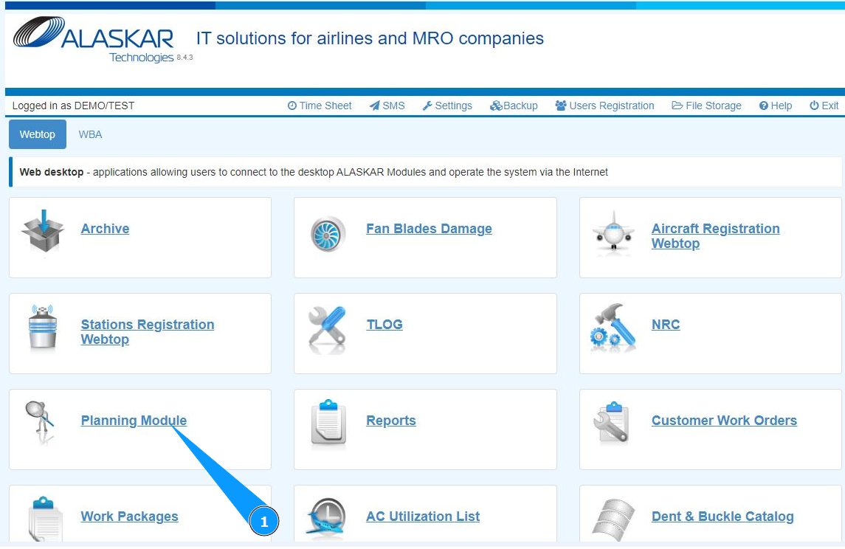The image size is (845, 549).
Task: Open Aircraft Registration Webtop link
Action: click(715, 236)
